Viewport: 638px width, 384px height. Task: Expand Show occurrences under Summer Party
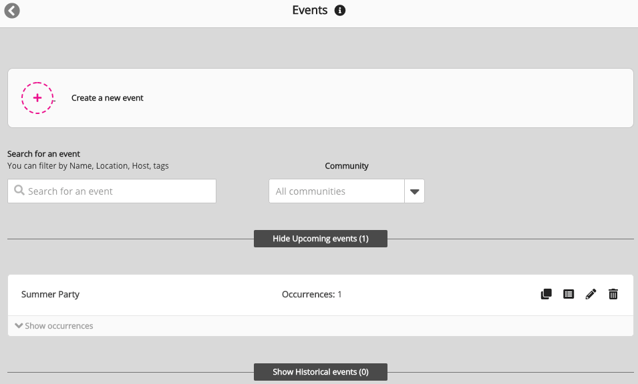(x=54, y=326)
